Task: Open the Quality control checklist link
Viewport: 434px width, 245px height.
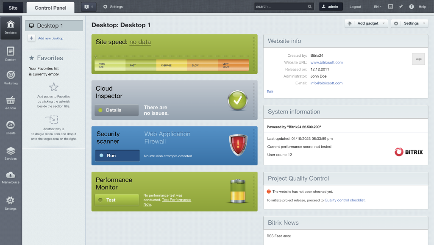Action: 345,200
